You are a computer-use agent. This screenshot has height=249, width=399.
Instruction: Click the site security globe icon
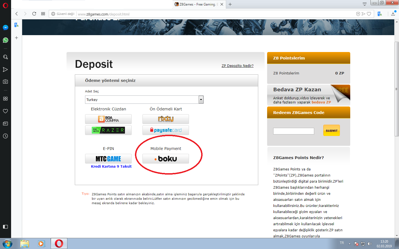[x=53, y=14]
